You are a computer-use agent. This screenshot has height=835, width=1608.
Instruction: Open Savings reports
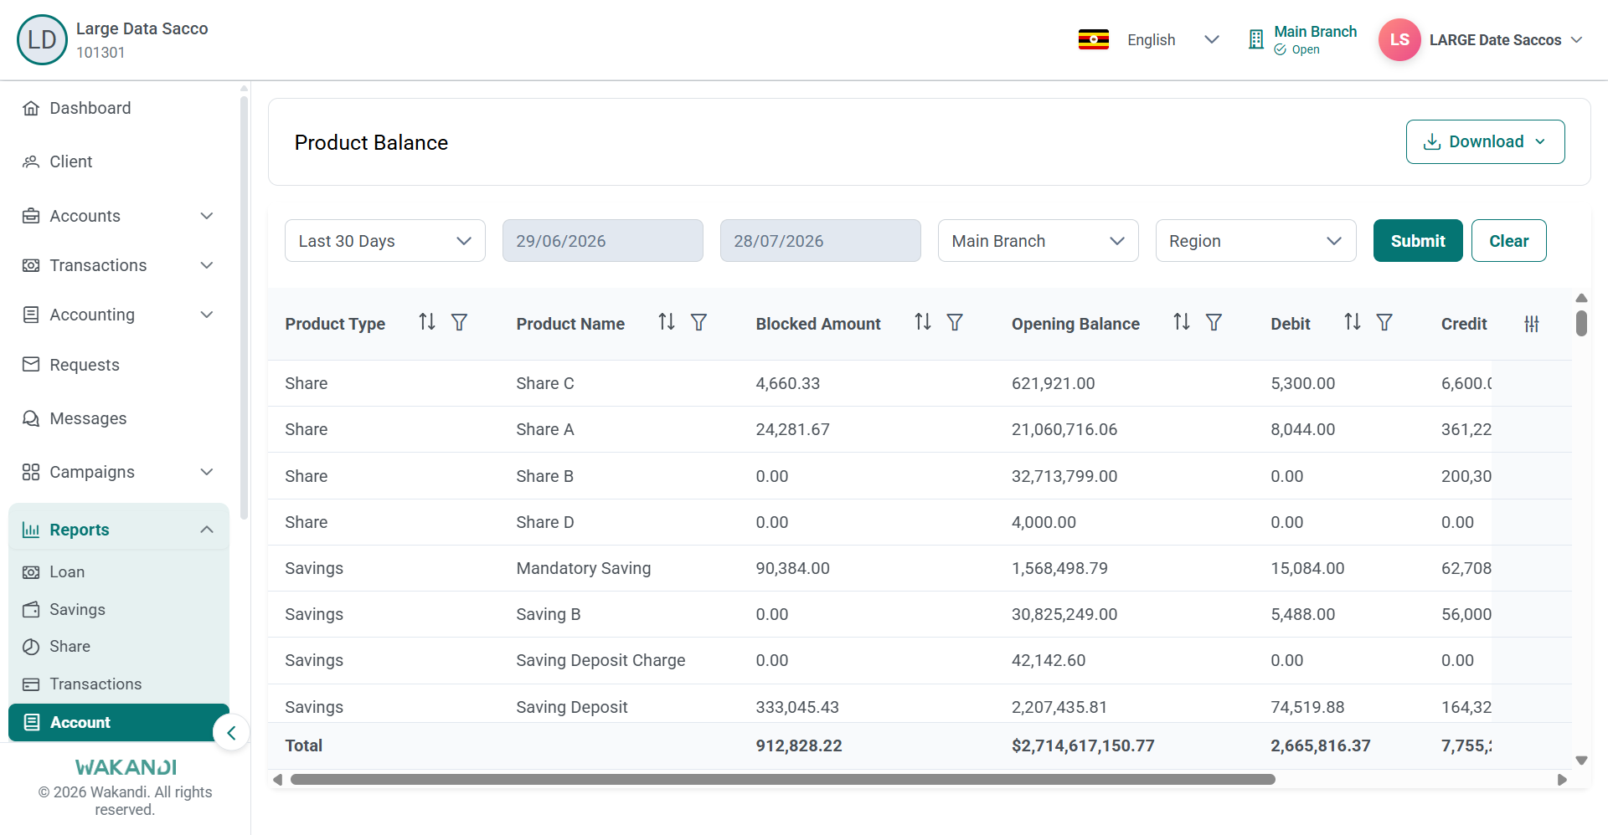(x=120, y=610)
